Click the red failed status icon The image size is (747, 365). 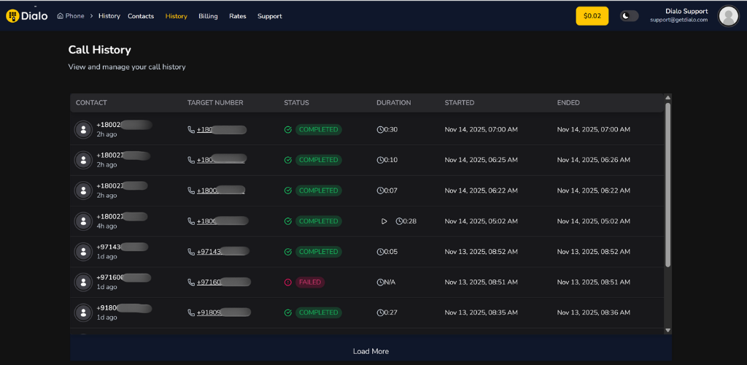(288, 283)
